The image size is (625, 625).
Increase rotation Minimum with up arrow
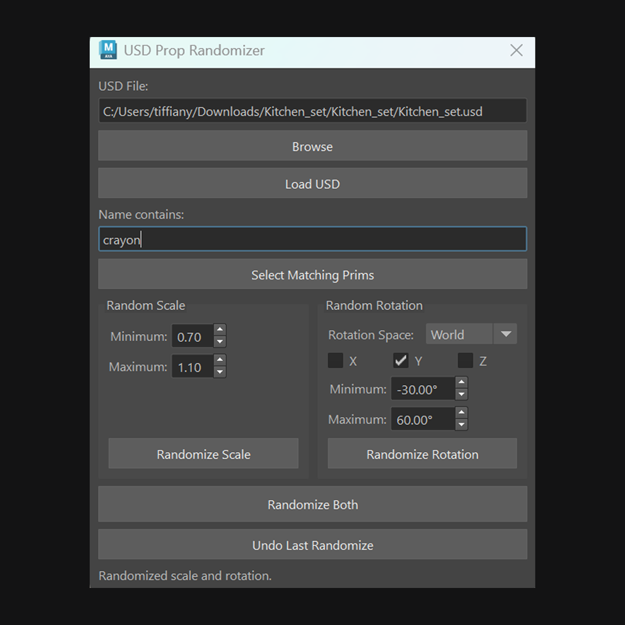(x=461, y=383)
